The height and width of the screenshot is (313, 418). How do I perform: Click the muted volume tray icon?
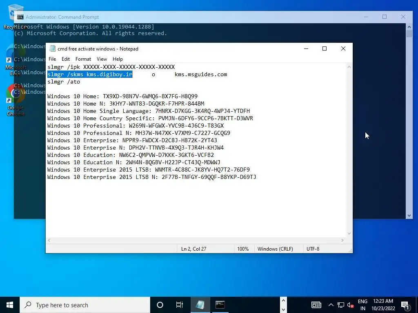pos(350,305)
